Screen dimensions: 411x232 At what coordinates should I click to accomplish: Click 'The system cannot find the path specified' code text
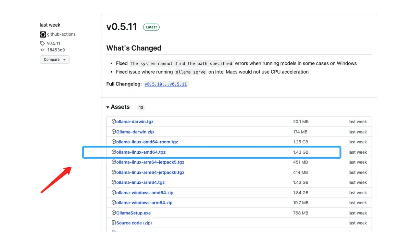click(182, 64)
